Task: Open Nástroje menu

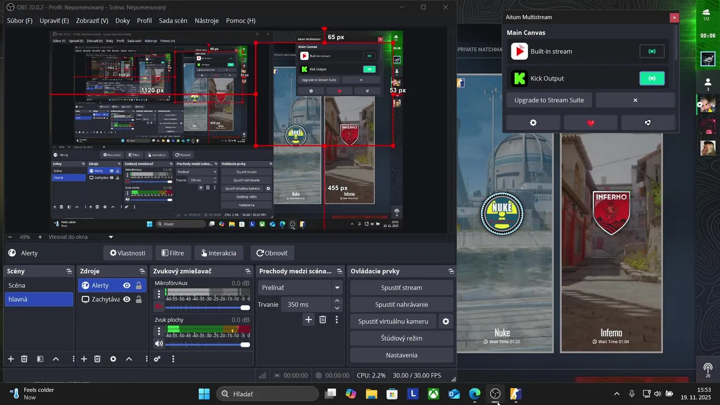Action: tap(206, 20)
